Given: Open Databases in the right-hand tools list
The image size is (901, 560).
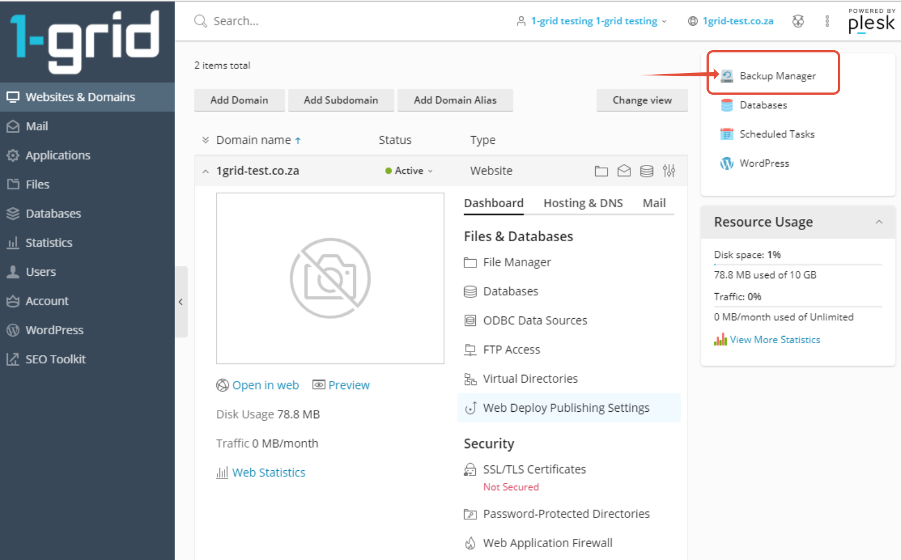Looking at the screenshot, I should click(763, 105).
